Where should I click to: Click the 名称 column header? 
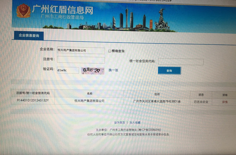(89, 93)
